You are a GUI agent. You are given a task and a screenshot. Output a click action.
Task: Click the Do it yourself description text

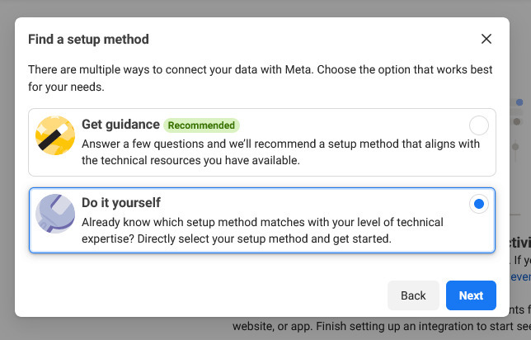click(x=262, y=231)
